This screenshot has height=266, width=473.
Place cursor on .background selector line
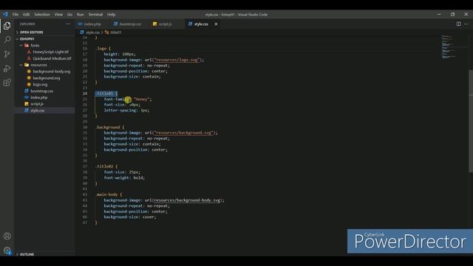point(109,127)
